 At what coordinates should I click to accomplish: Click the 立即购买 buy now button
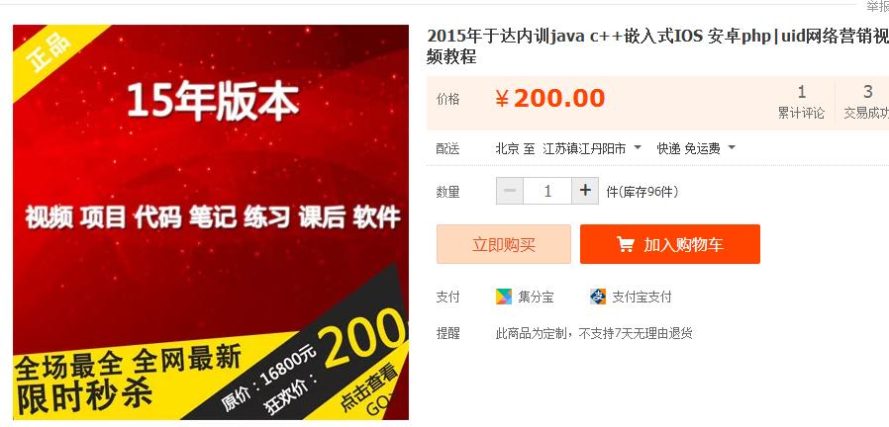click(504, 244)
